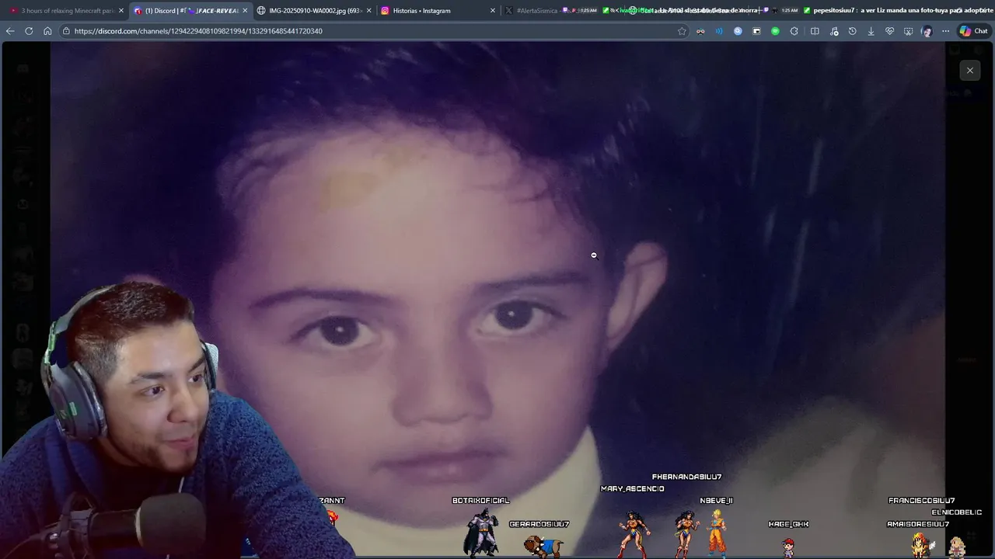
Task: Go back in the browser
Action: pos(10,31)
